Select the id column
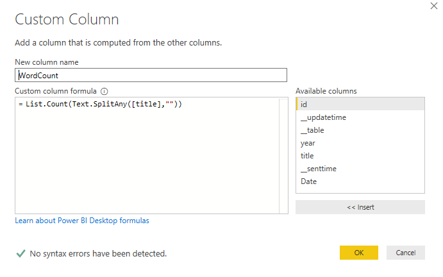Image resolution: width=443 pixels, height=277 pixels. (x=360, y=104)
